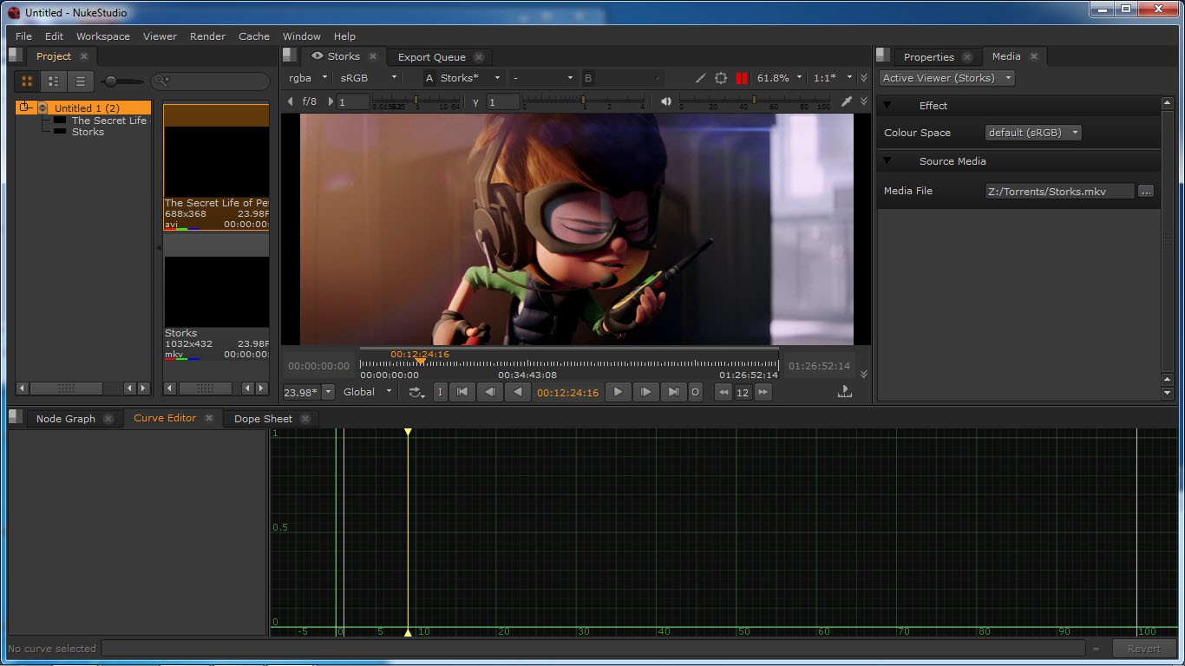Click the Media File path field
The image size is (1185, 666).
pyautogui.click(x=1059, y=191)
